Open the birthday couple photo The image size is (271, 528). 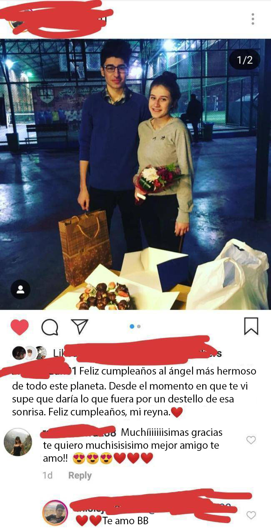click(x=135, y=174)
